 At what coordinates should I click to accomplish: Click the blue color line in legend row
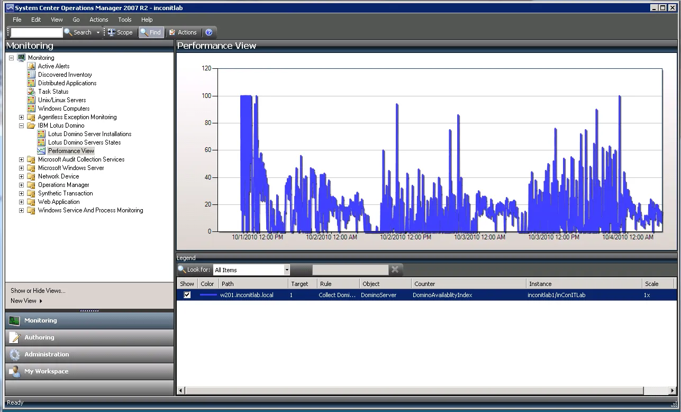[208, 295]
